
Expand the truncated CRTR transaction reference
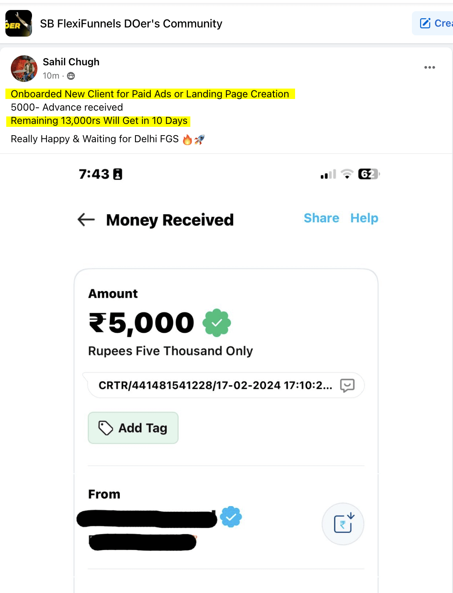click(215, 385)
